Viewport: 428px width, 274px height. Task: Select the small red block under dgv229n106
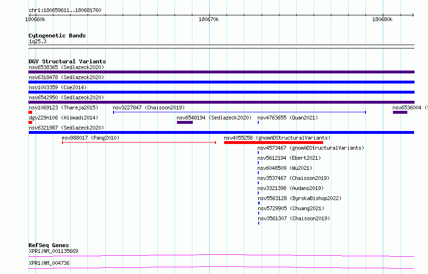pyautogui.click(x=30, y=122)
